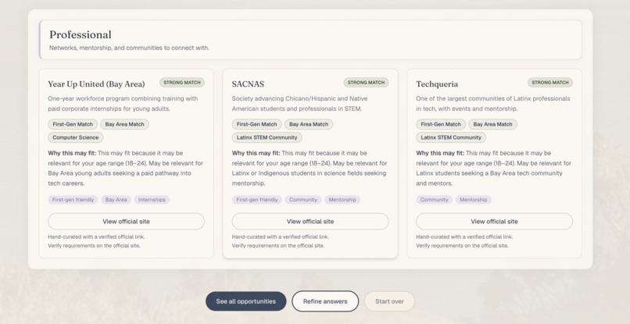The width and height of the screenshot is (630, 324).
Task: Click Strong Match badge on Year Up card
Action: tap(182, 82)
